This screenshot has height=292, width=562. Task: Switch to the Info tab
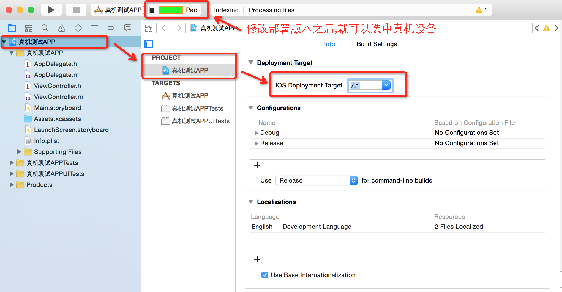[x=329, y=44]
